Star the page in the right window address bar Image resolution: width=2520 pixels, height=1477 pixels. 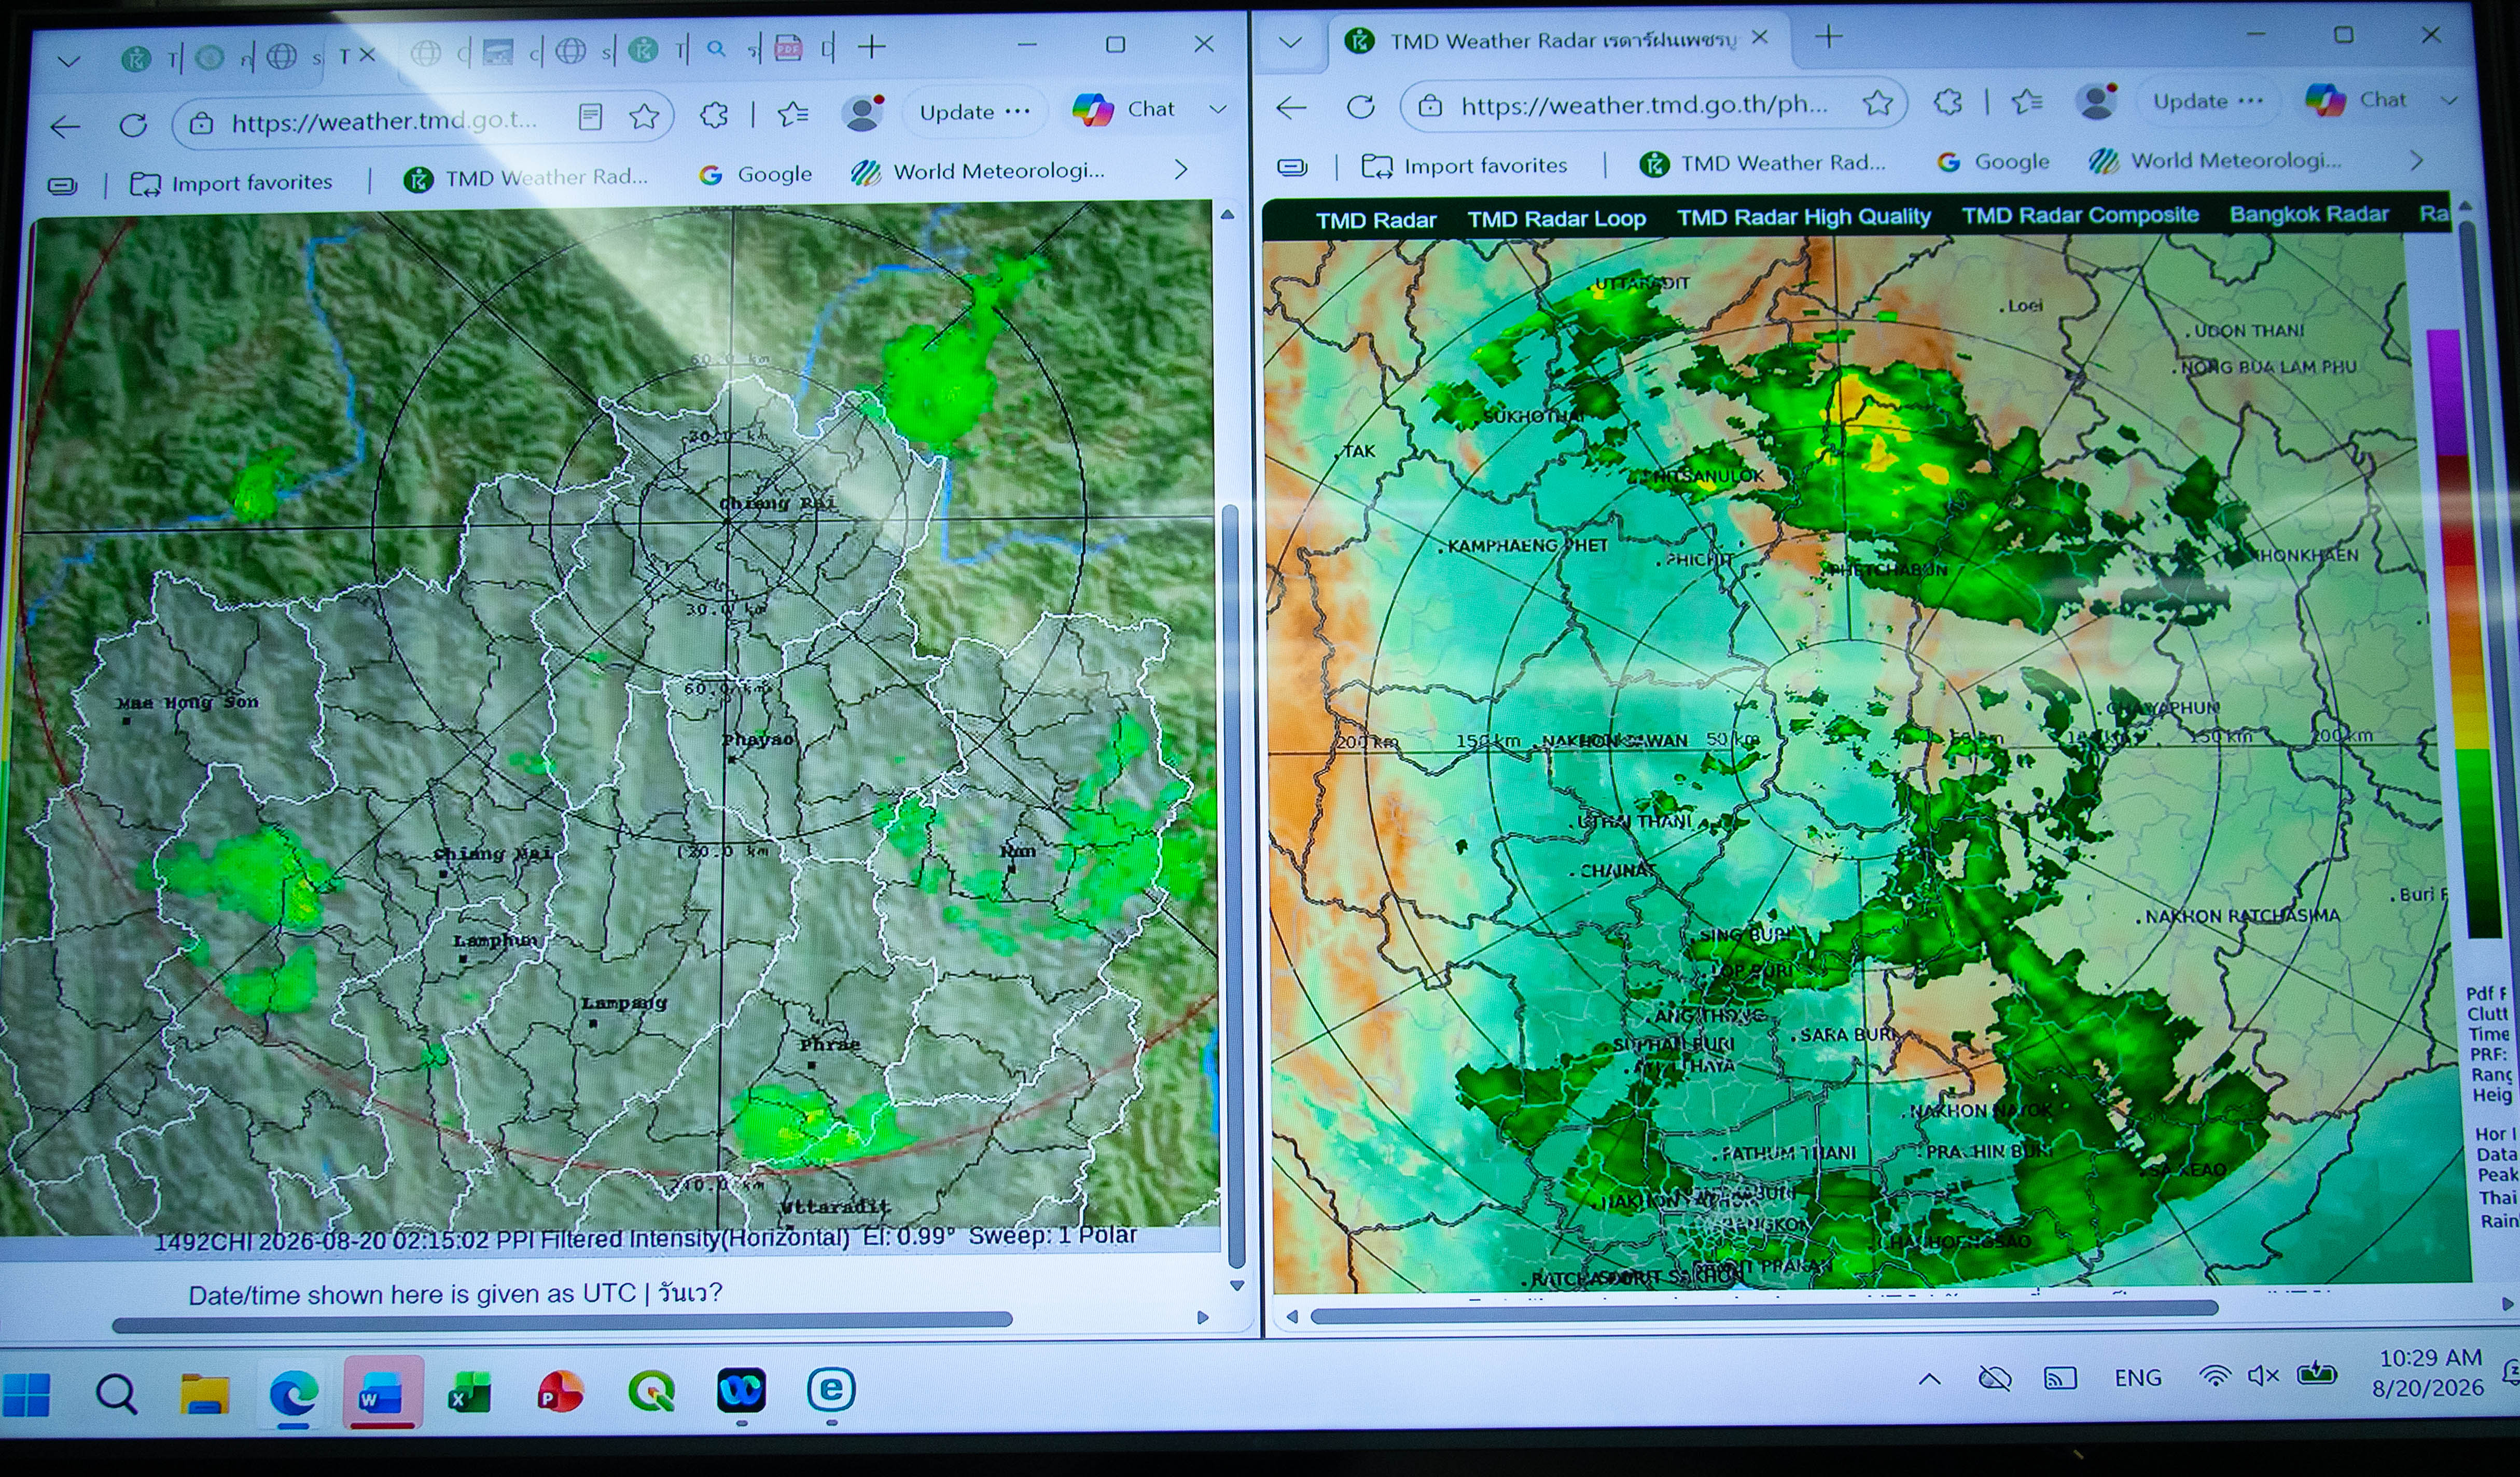click(x=1877, y=102)
